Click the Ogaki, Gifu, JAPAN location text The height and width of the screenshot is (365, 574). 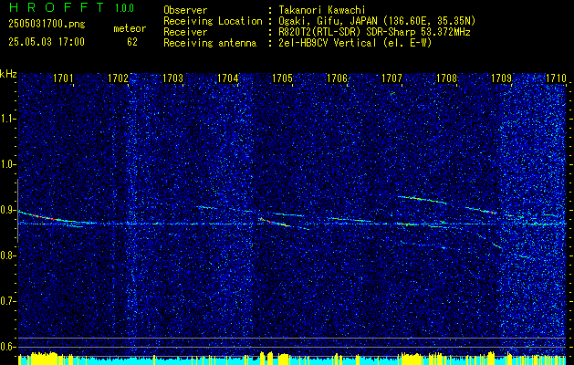click(377, 21)
